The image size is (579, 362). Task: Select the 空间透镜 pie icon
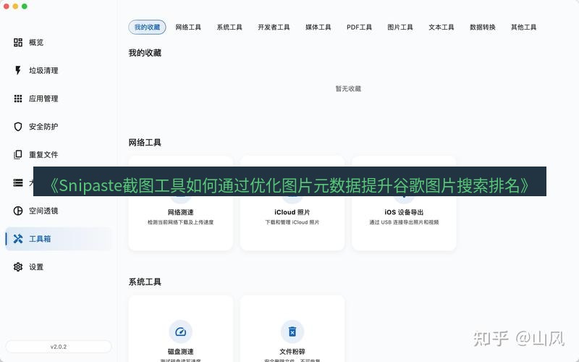(17, 211)
